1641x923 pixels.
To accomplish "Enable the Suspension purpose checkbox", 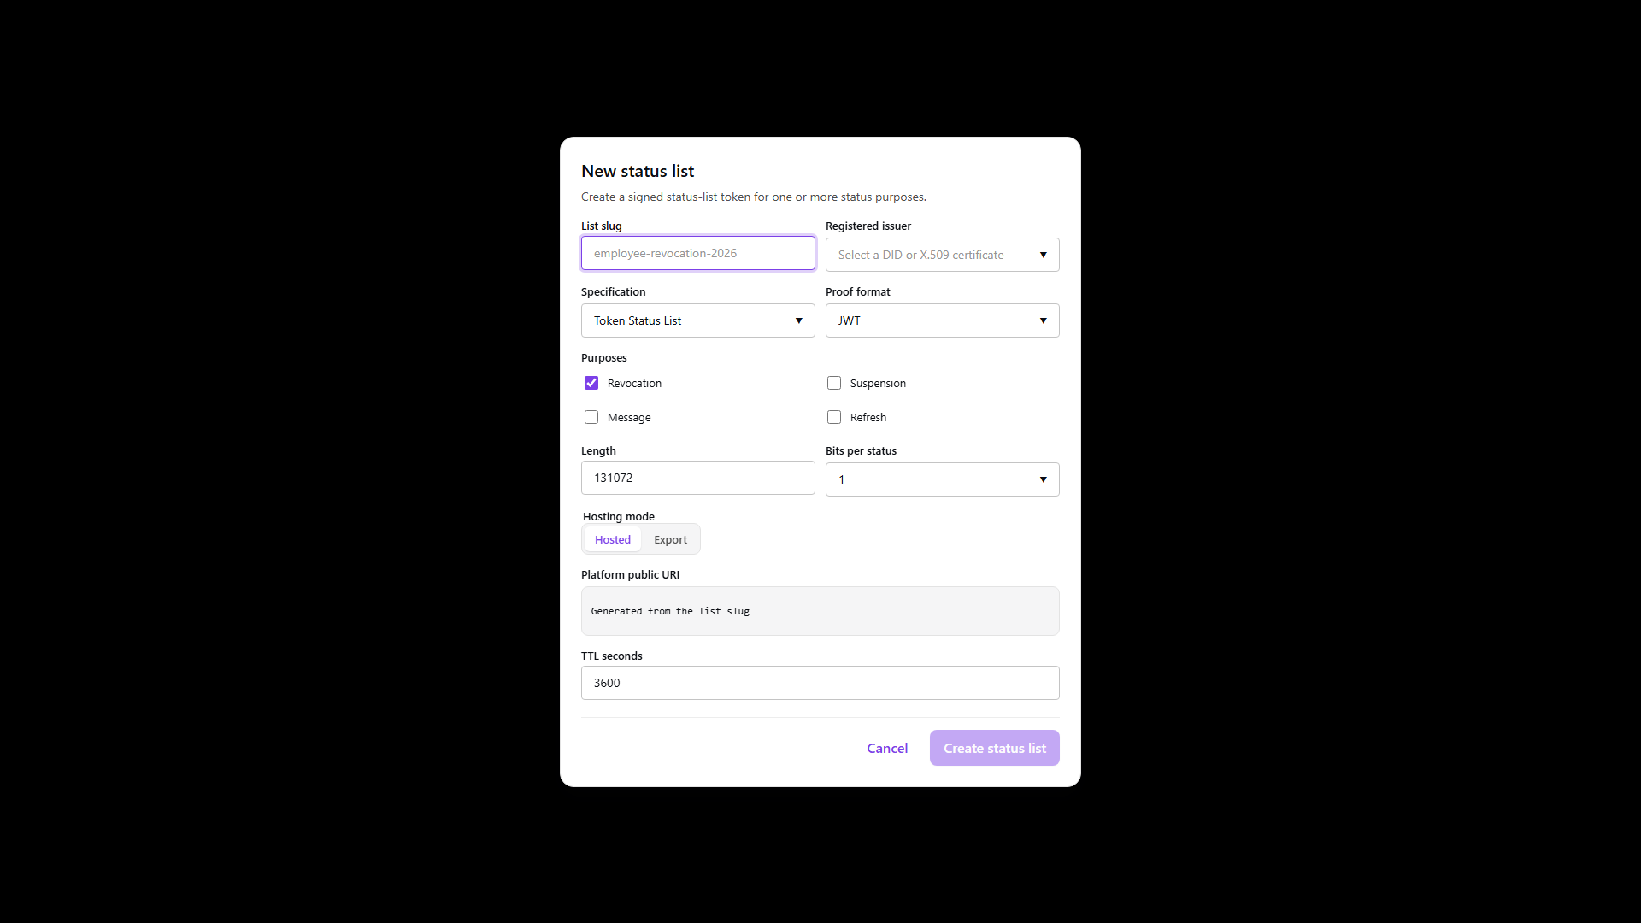I will click(x=834, y=383).
